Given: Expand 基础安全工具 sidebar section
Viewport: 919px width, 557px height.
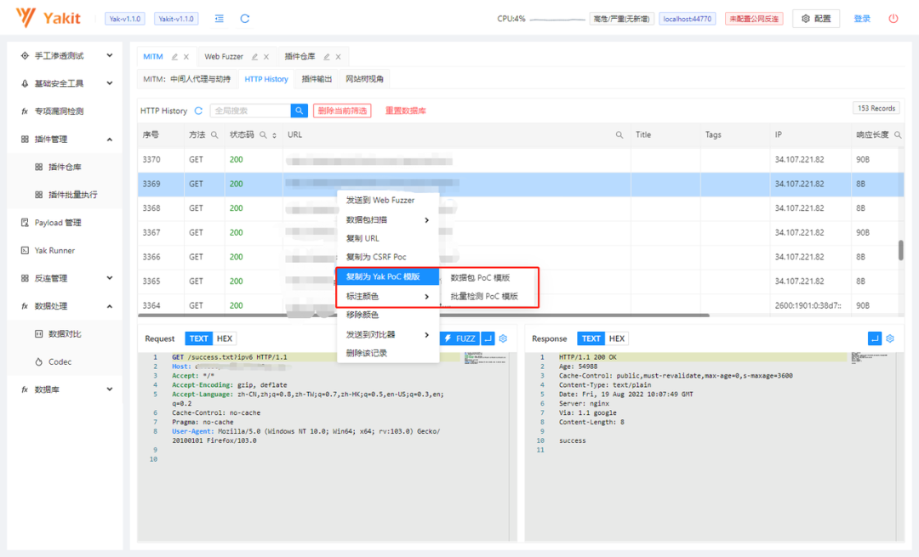Looking at the screenshot, I should 65,83.
